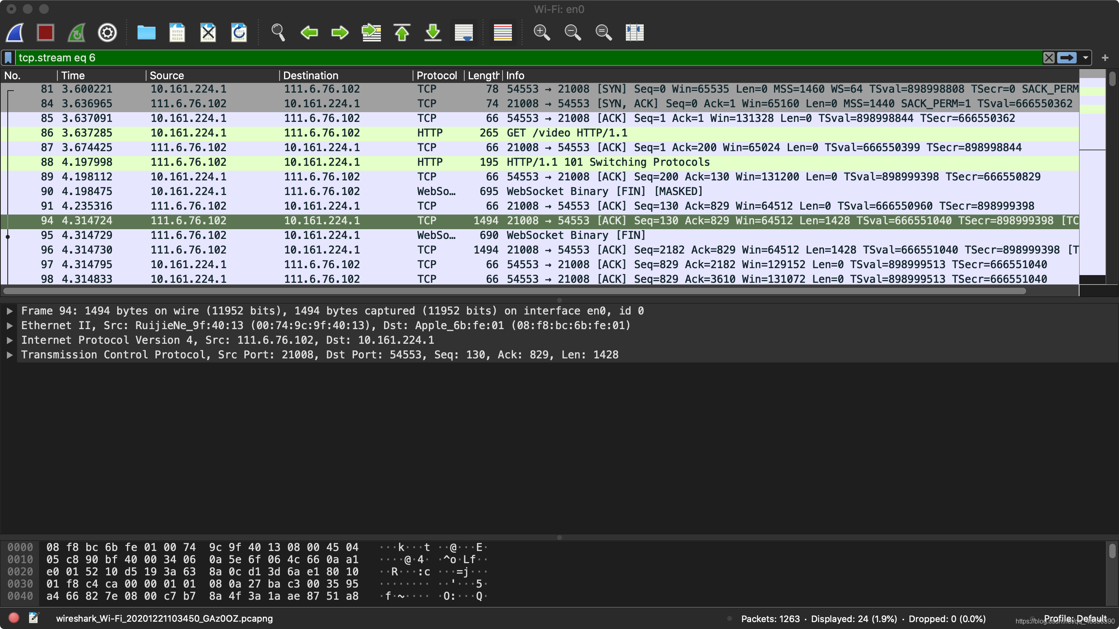Select packet 86 GET /video row
The width and height of the screenshot is (1119, 629).
pos(540,133)
